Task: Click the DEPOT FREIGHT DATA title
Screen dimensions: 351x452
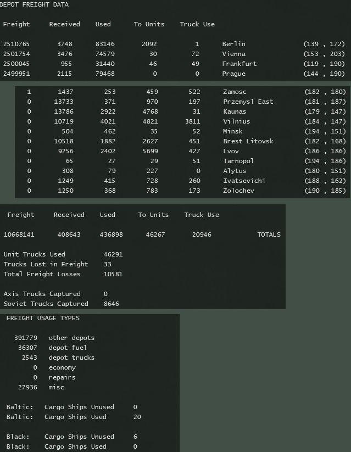Action: click(34, 4)
